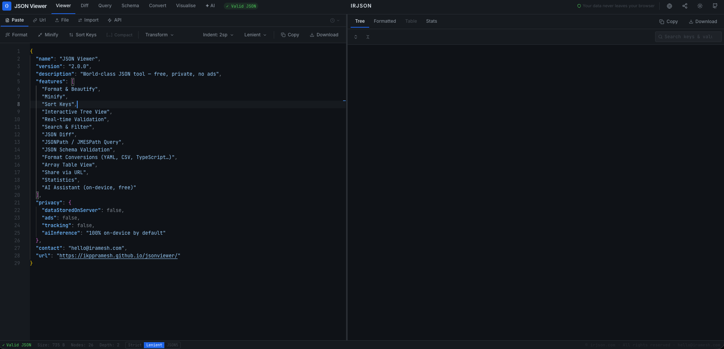Click the JSON Viewer logo icon

click(7, 6)
